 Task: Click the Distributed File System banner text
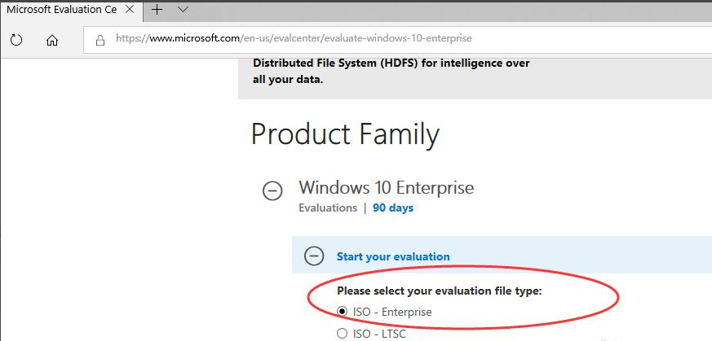tap(391, 63)
